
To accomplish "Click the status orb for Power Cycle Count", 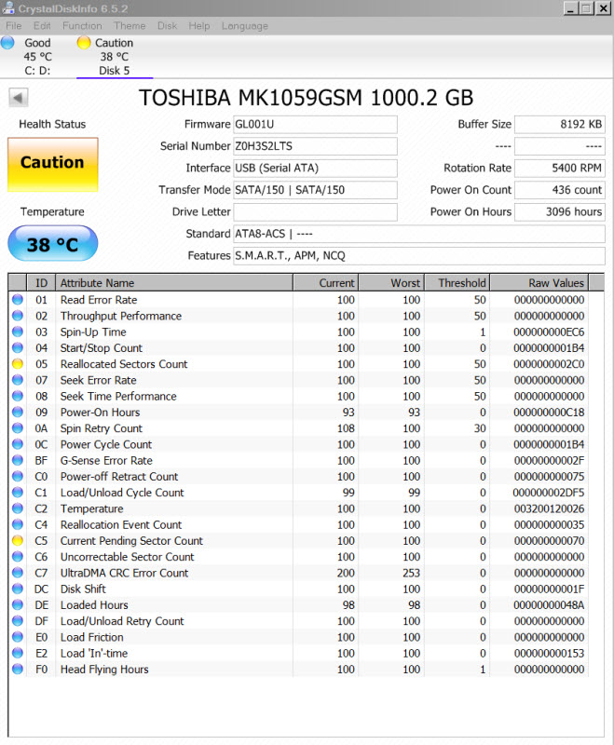I will (x=18, y=444).
